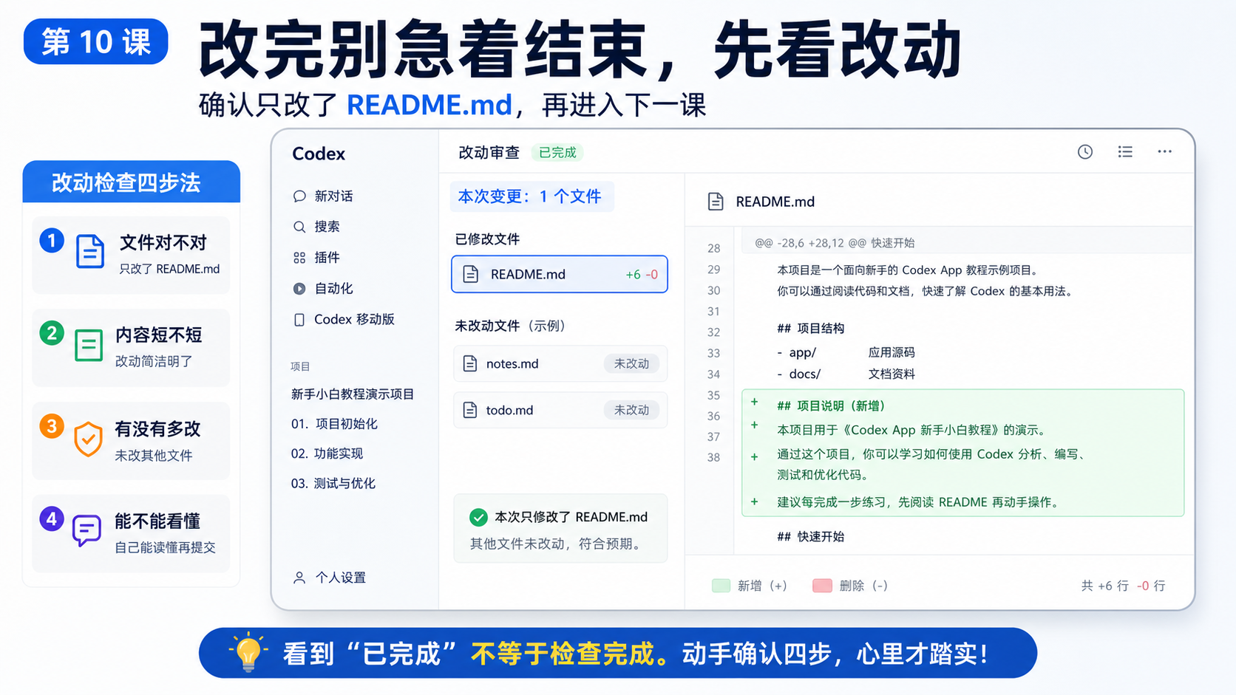Viewport: 1236px width, 695px height.
Task: Select project 新手小白教程演示项目
Action: 353,394
